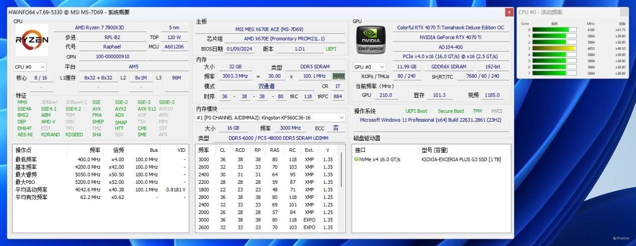Screen dimensions: 636x246
Task: Click the 7680 / 60 / 240 shader value
Action: (482, 76)
